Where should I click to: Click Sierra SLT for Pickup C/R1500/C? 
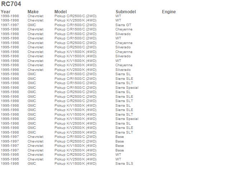tap(124, 83)
